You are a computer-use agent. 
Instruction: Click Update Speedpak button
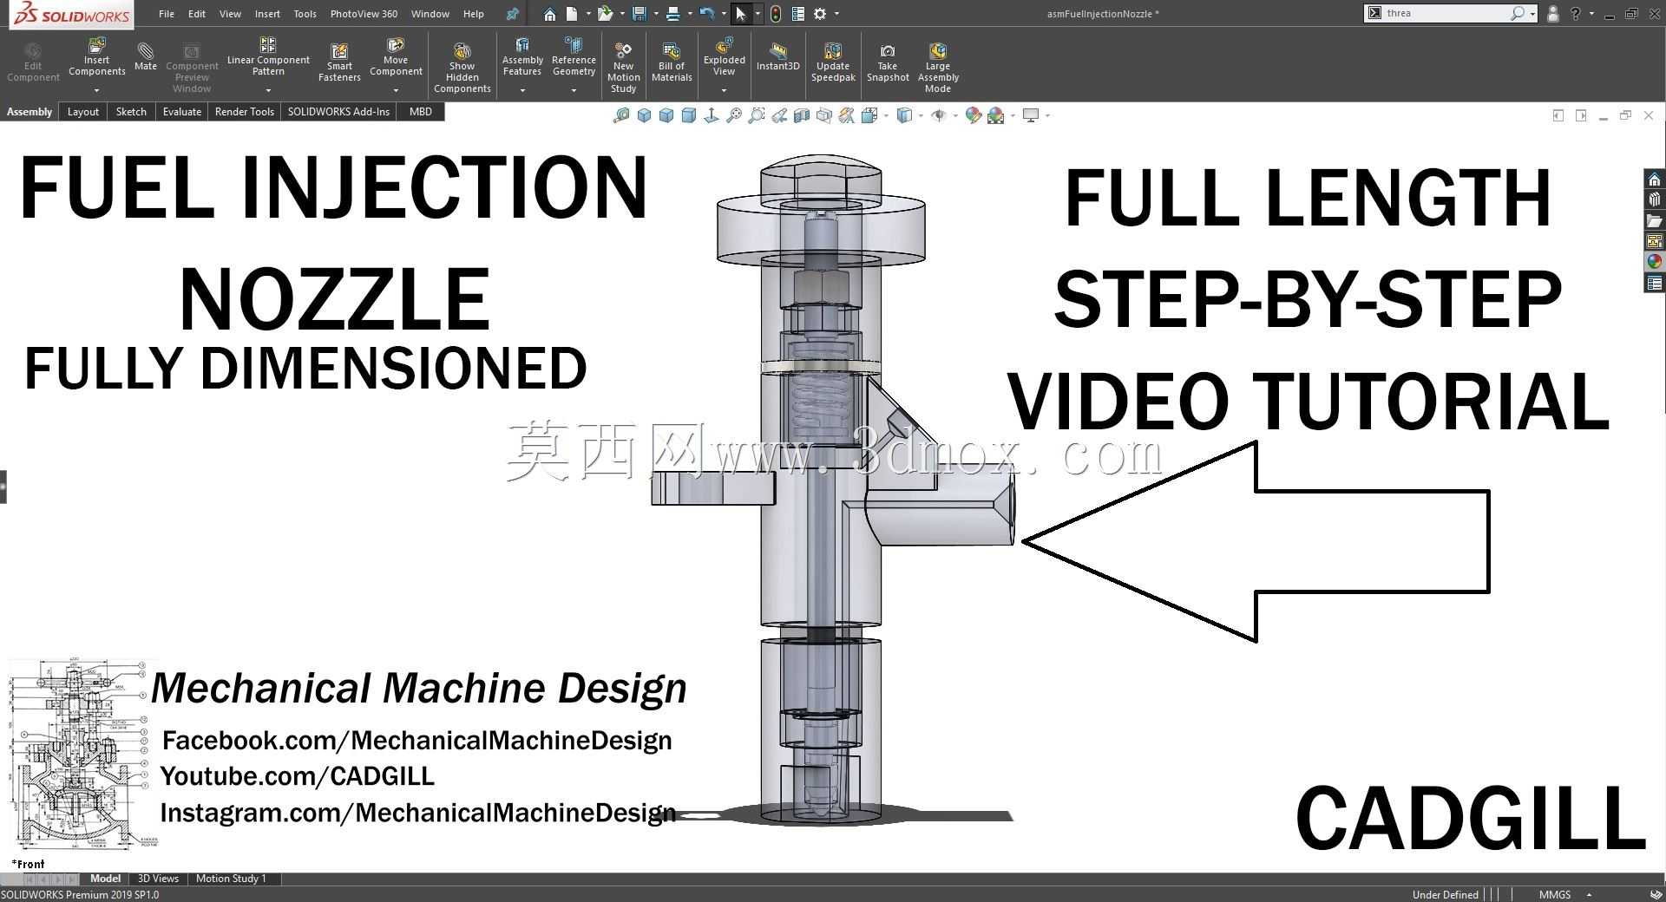[x=833, y=62]
